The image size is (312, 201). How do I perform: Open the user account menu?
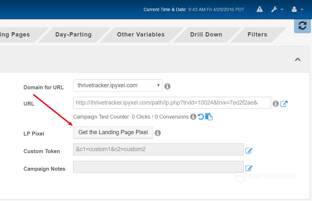297,9
